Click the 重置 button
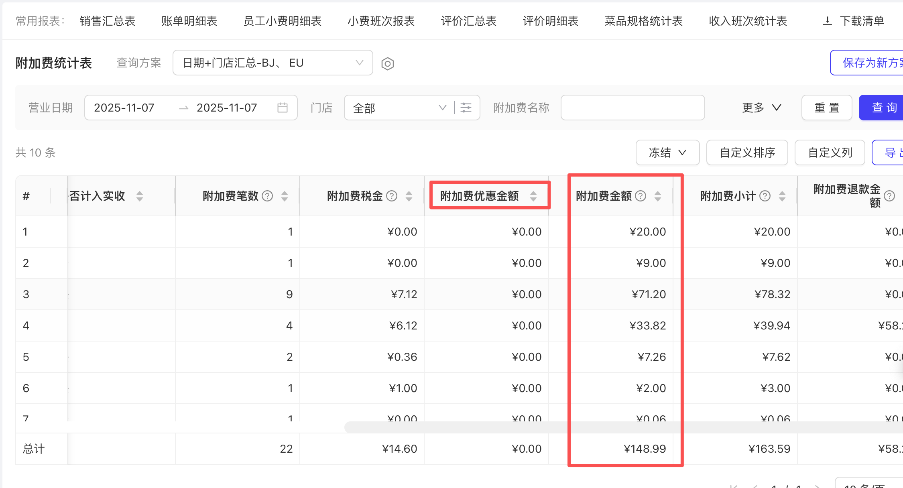 (x=826, y=108)
